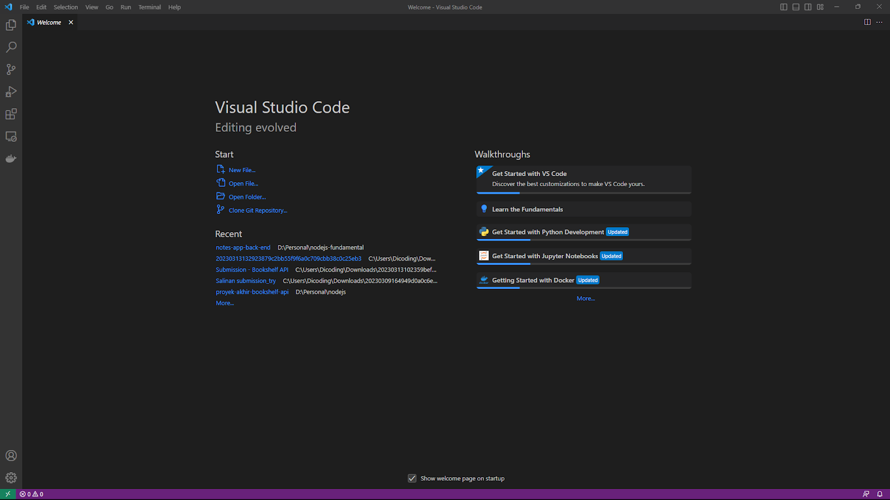Uncheck Show welcome page on startup
890x500 pixels.
(412, 478)
